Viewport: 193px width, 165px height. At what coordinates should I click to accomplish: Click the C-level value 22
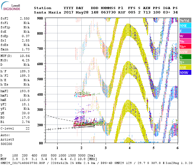(x=28, y=128)
